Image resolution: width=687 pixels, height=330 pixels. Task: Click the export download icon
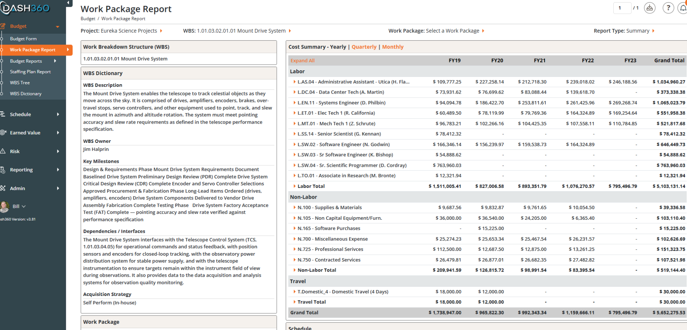(650, 8)
